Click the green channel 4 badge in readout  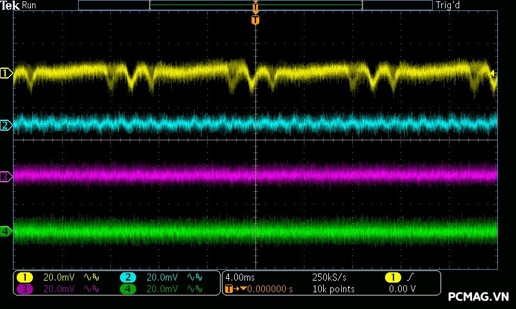(128, 289)
